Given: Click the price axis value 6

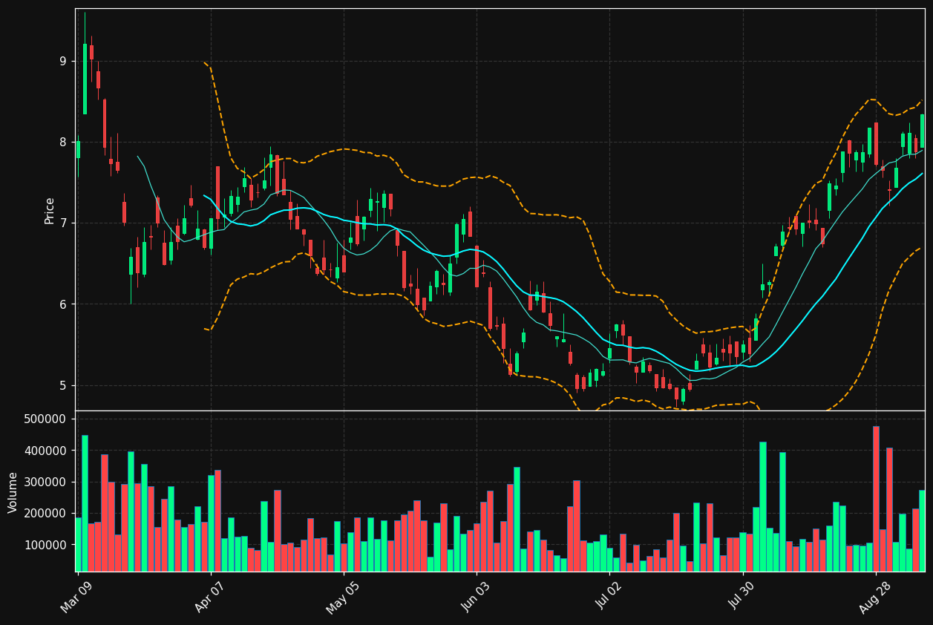Looking at the screenshot, I should tap(62, 304).
